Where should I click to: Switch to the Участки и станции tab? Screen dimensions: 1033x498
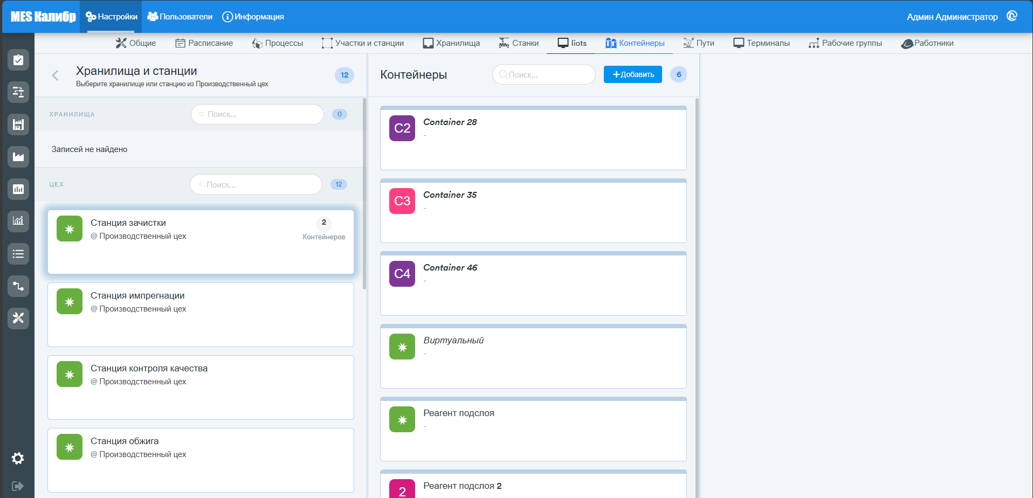click(363, 43)
